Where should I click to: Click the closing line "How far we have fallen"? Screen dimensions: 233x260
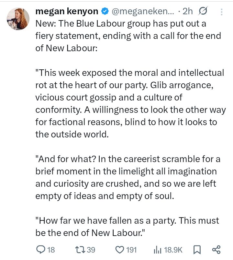[x=127, y=226]
